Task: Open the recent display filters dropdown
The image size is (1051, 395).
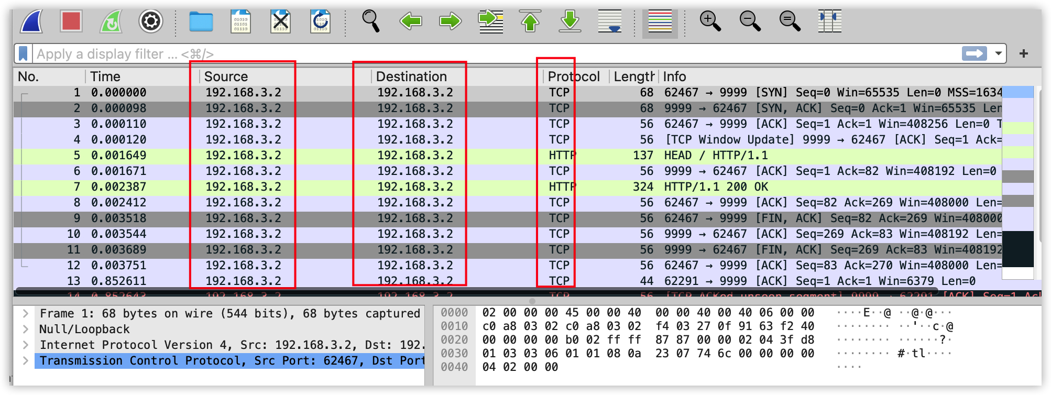Action: [x=998, y=53]
